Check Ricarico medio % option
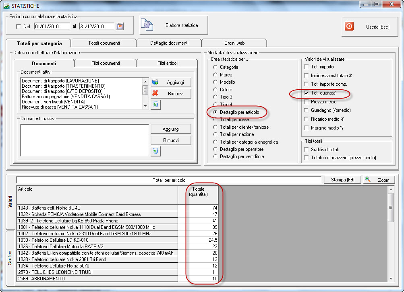Image resolution: width=404 pixels, height=292 pixels. pyautogui.click(x=306, y=119)
